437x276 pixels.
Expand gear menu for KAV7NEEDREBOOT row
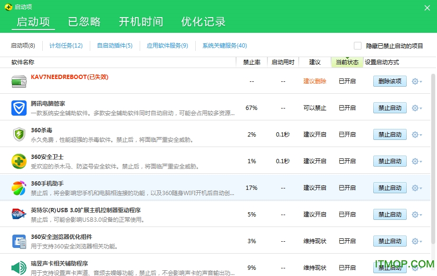pyautogui.click(x=417, y=81)
